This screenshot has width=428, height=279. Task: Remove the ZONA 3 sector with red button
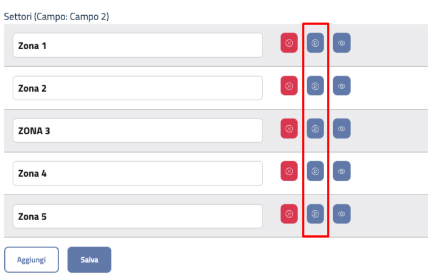pos(289,128)
